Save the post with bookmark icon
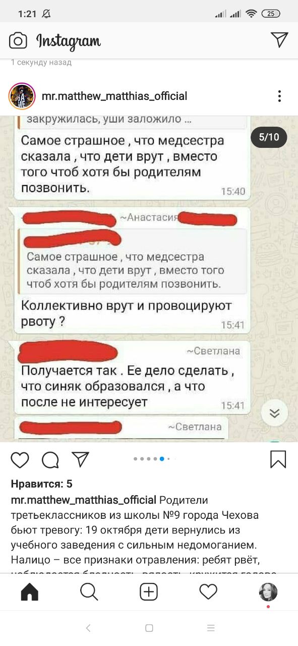This screenshot has height=646, width=298. (x=278, y=459)
